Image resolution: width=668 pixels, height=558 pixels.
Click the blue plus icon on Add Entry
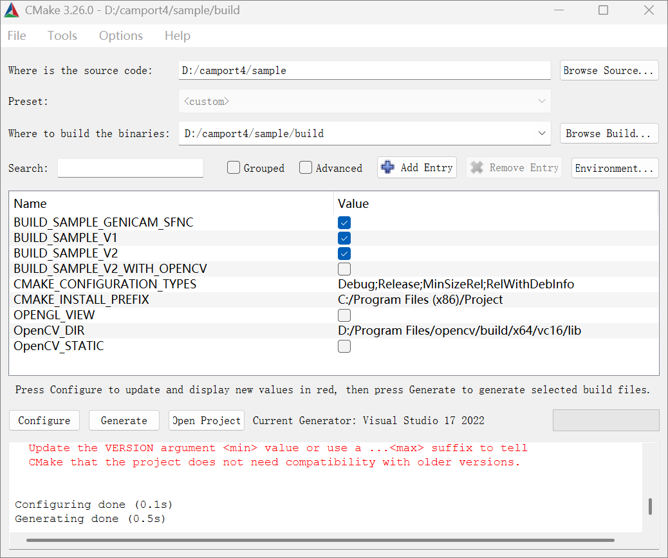point(387,167)
